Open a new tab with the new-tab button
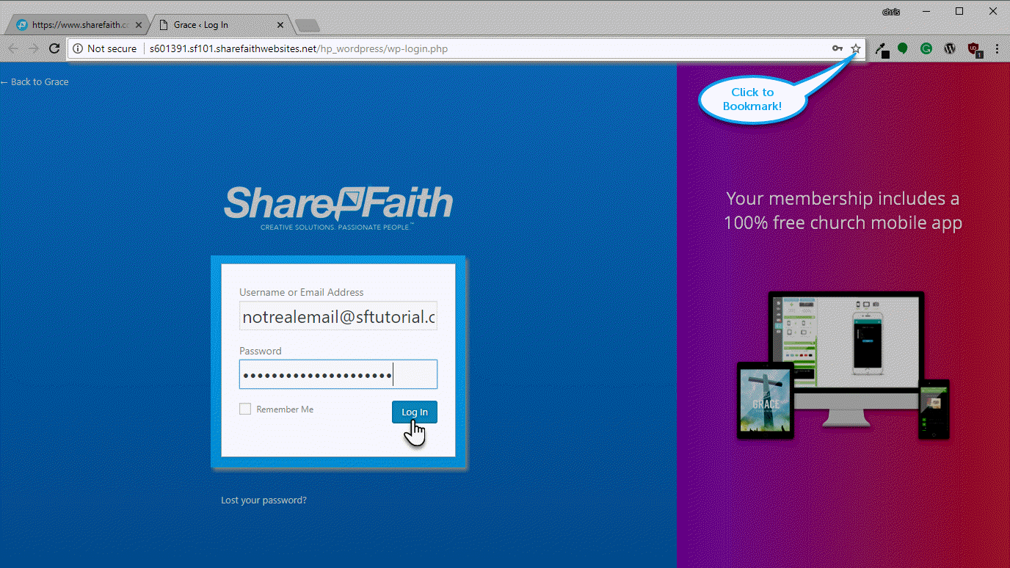The width and height of the screenshot is (1010, 568). click(x=307, y=26)
